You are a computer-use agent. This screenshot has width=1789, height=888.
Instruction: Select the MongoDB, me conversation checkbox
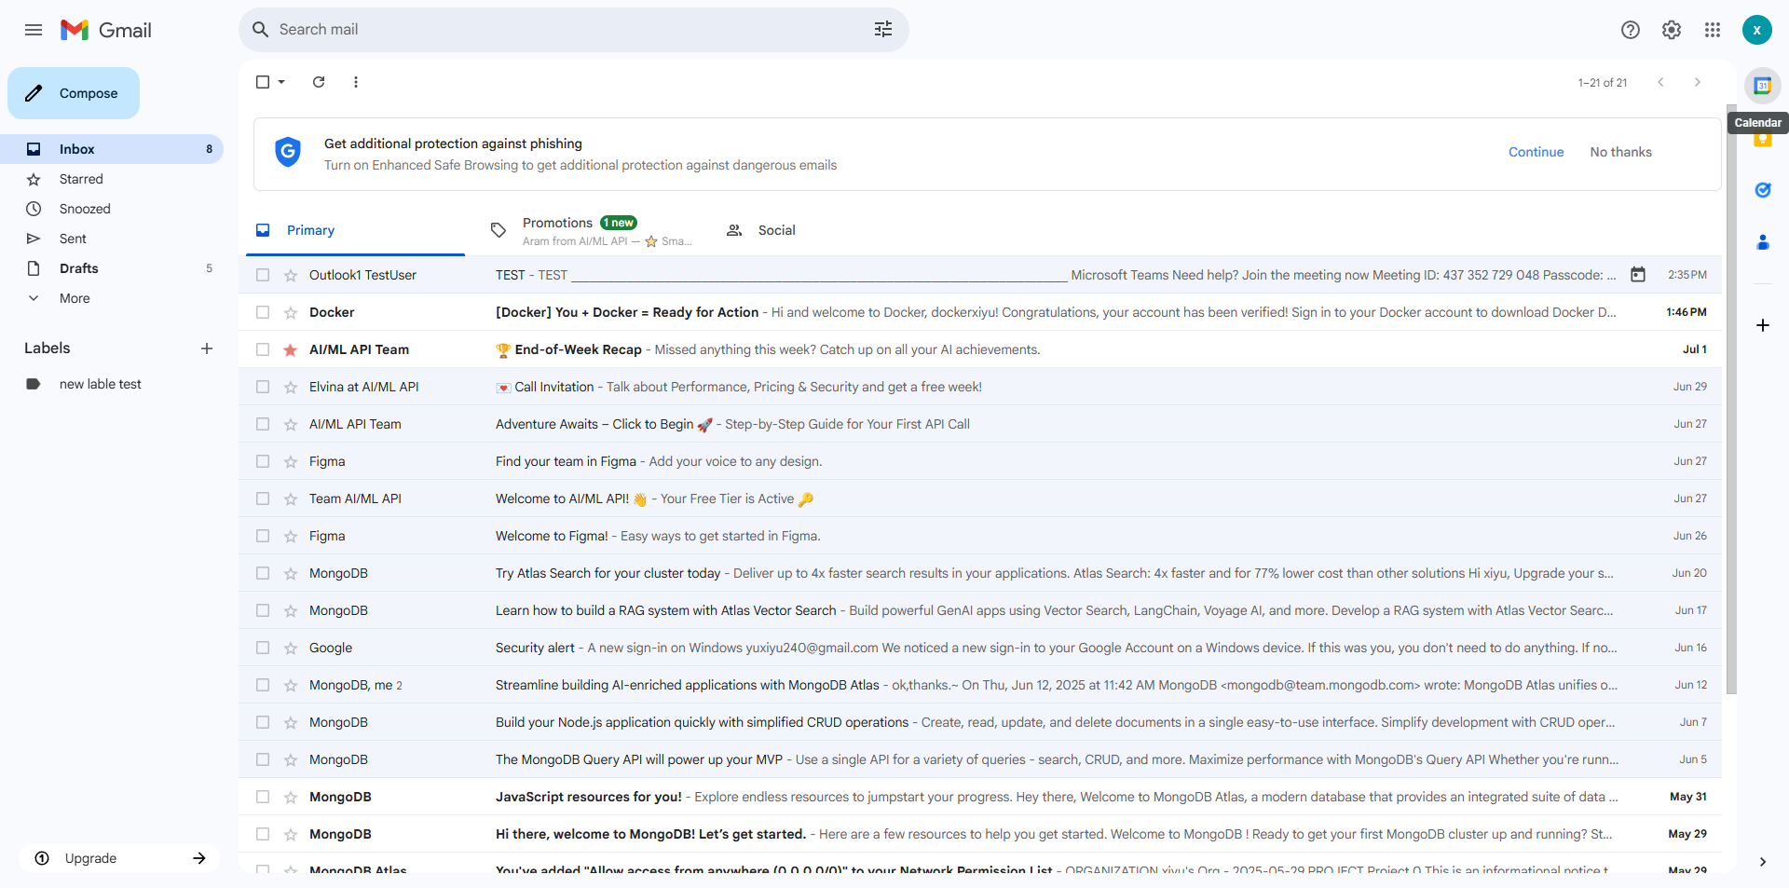263,685
